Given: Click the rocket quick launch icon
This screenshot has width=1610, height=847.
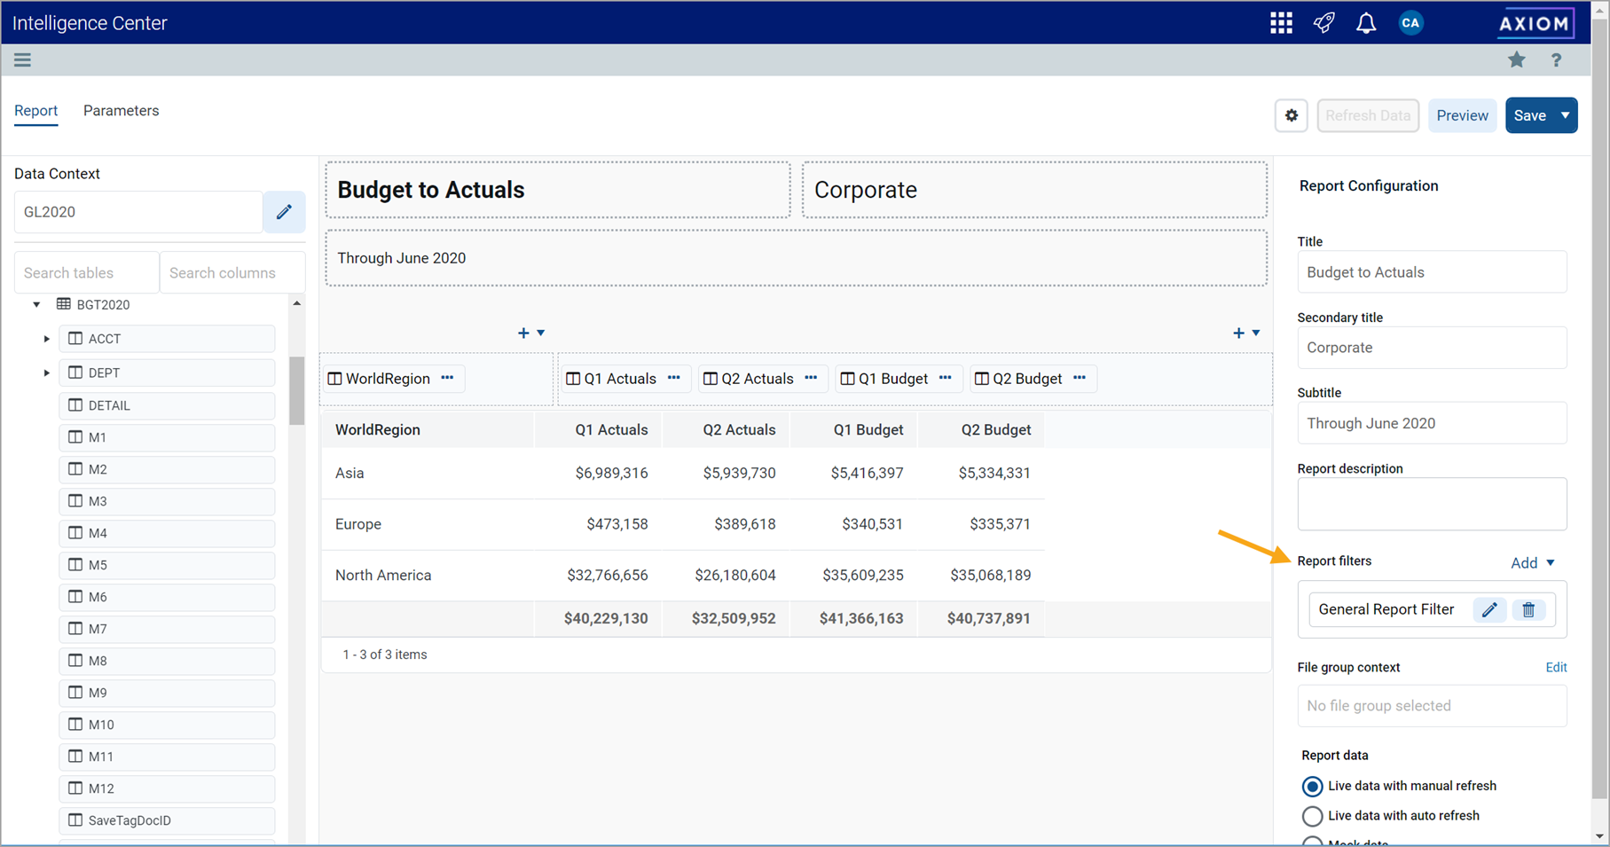Looking at the screenshot, I should 1323,23.
